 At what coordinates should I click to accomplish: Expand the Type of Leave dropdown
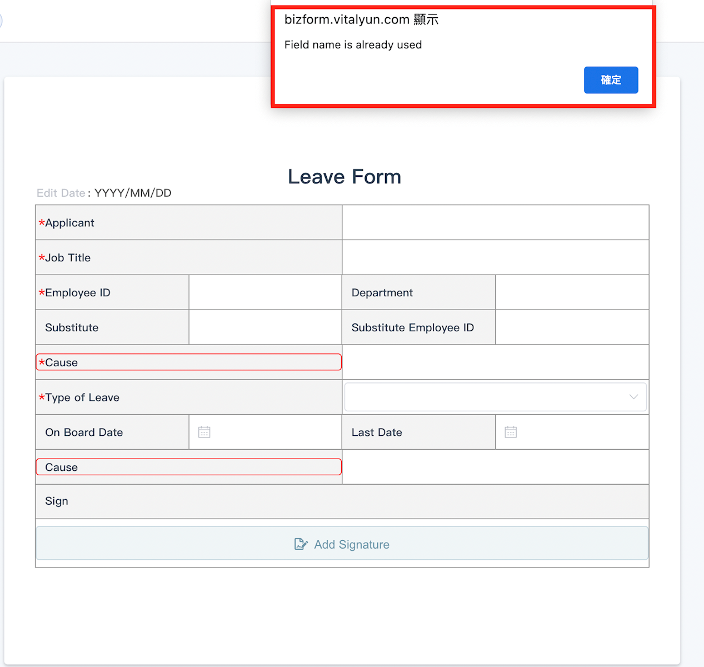495,397
